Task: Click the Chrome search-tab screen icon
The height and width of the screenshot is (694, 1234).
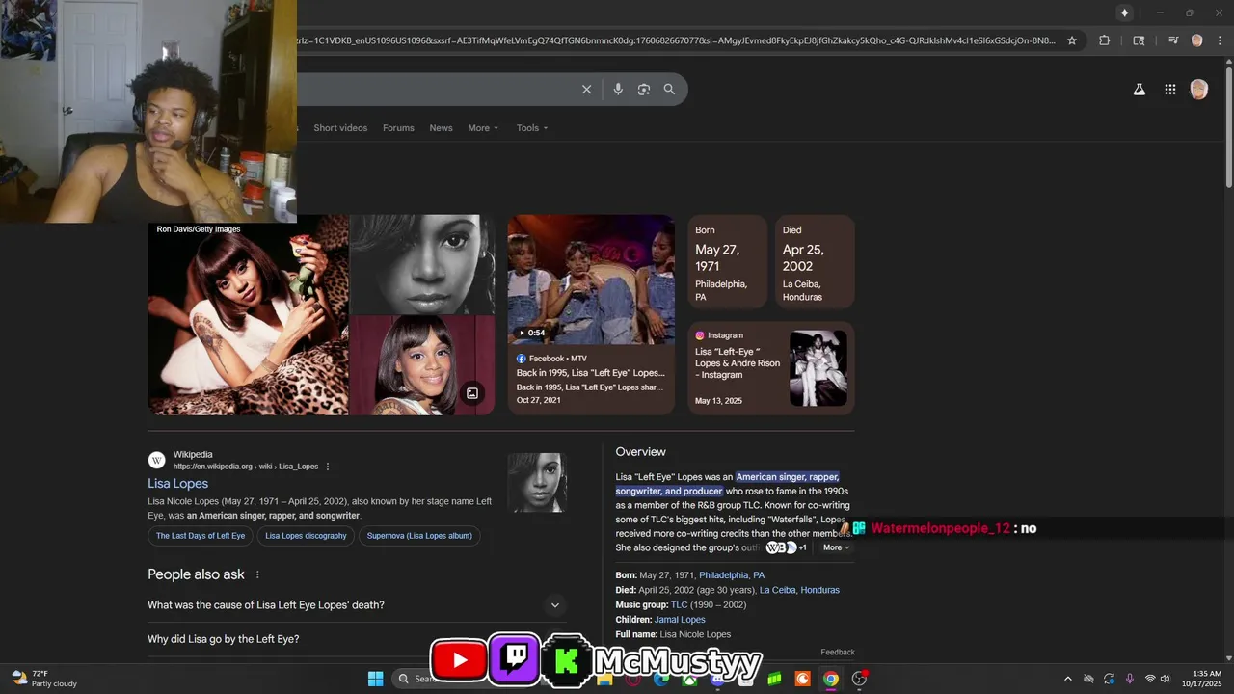Action: tap(1139, 40)
